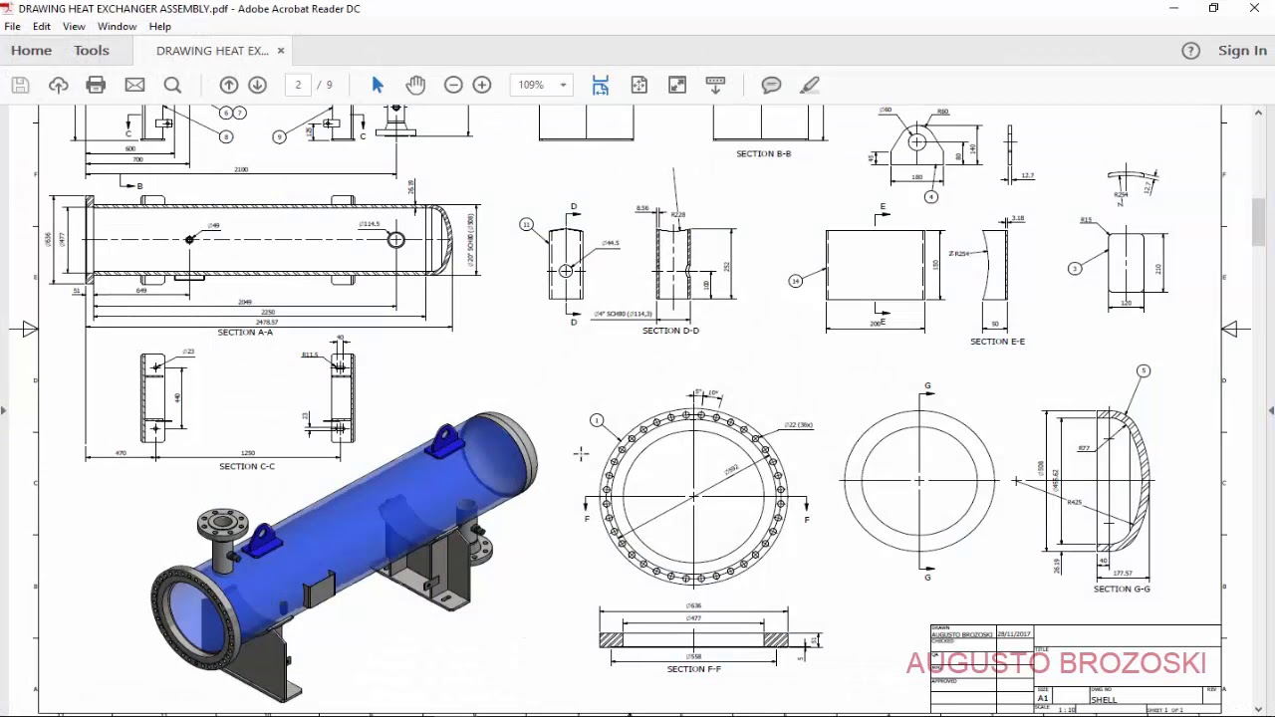1275x717 pixels.
Task: Switch to the Tools tab
Action: tap(92, 51)
